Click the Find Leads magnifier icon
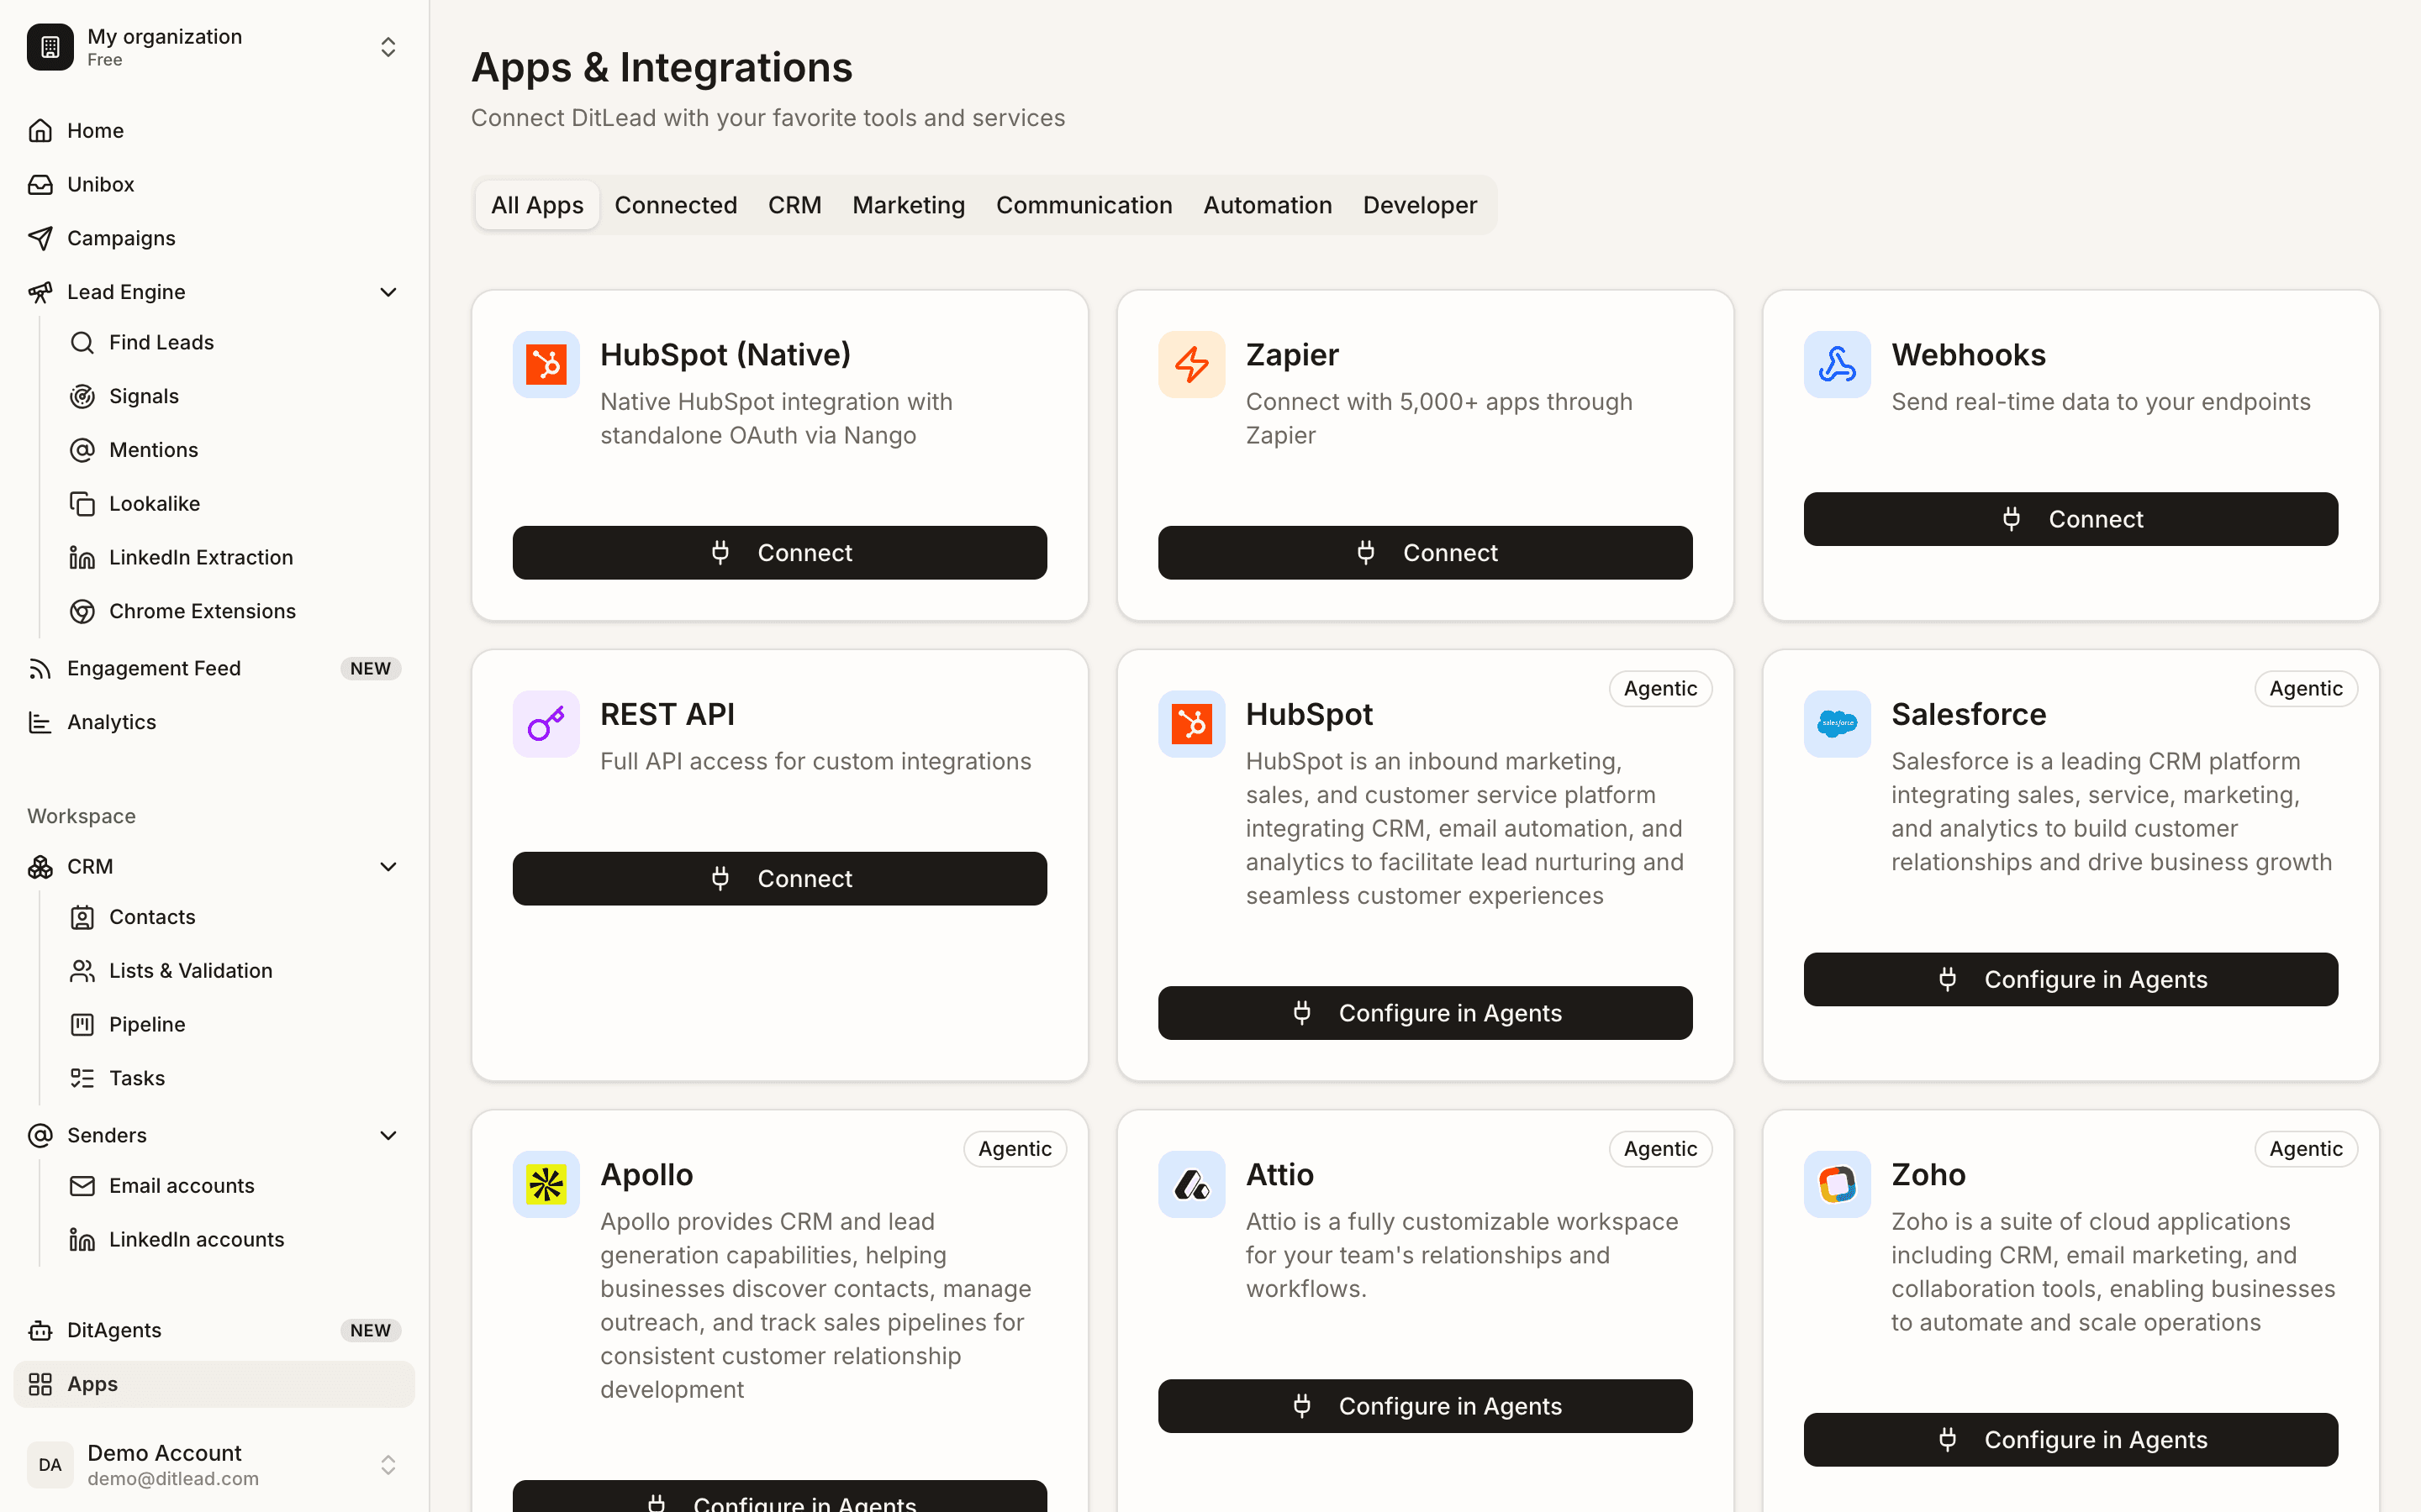2421x1512 pixels. pyautogui.click(x=82, y=343)
